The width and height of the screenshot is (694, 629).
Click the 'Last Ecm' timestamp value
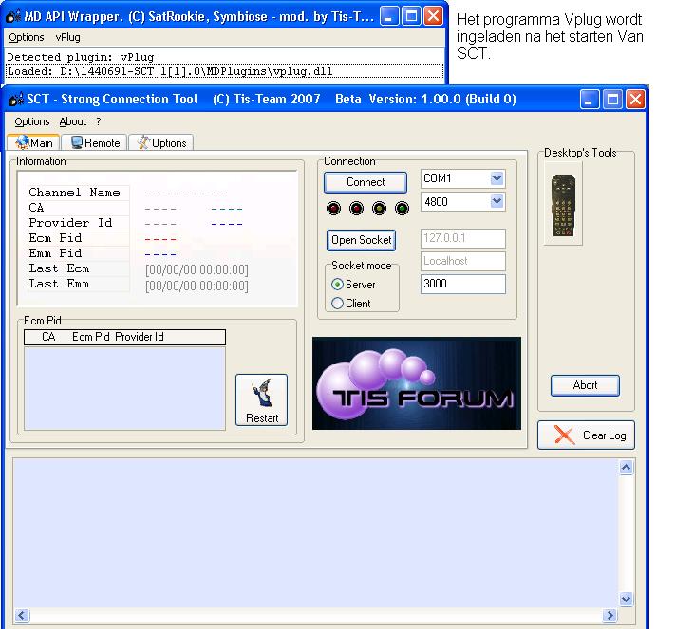(197, 269)
